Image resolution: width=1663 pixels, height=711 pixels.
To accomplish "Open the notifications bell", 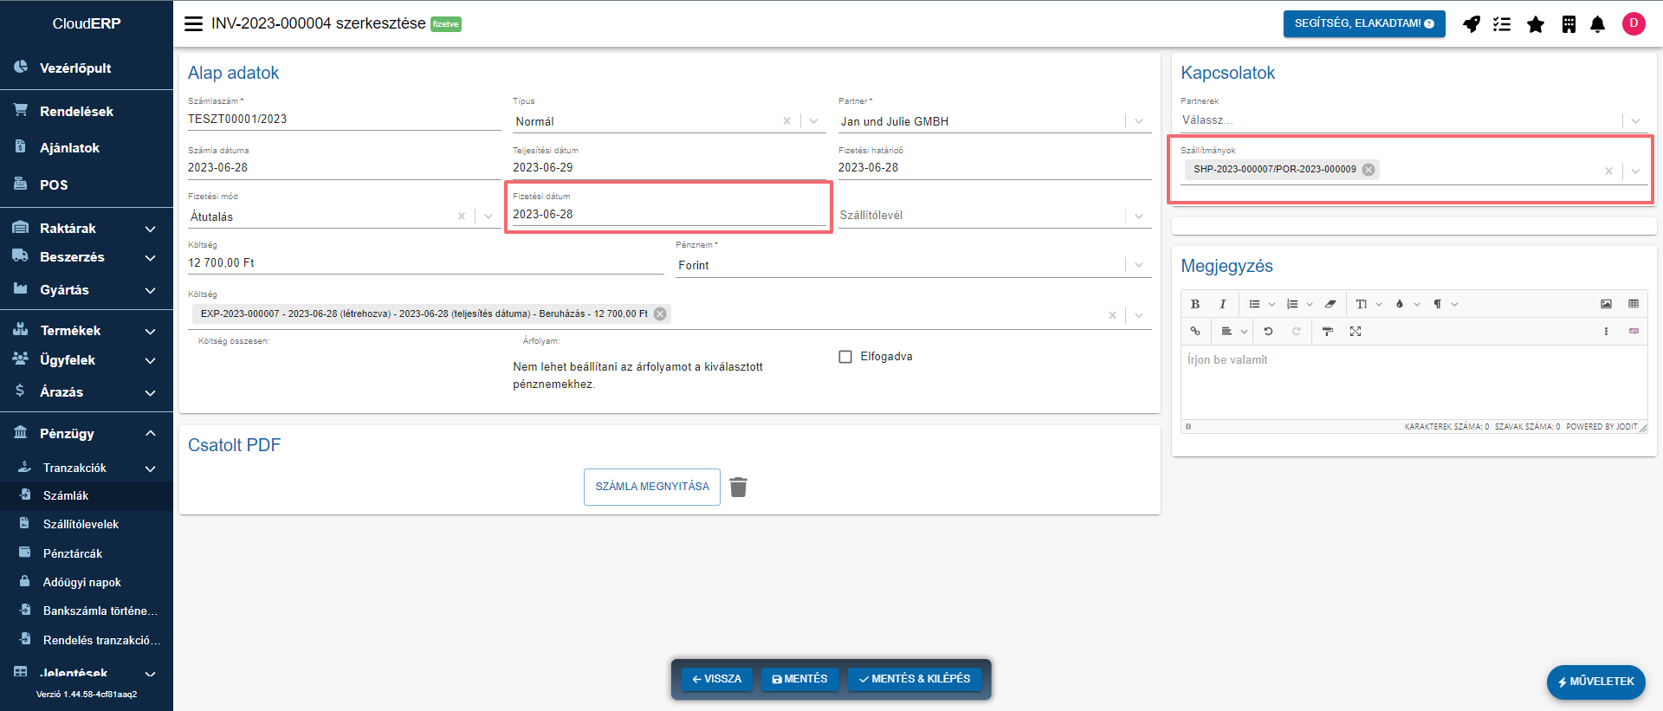I will (1598, 24).
